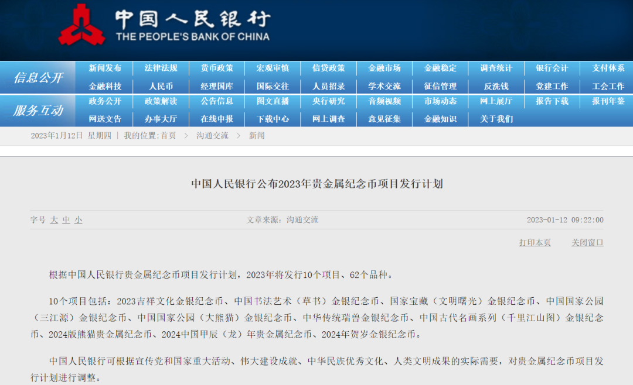633x385 pixels.
Task: Open the 新闻发布 menu item
Action: pos(105,68)
